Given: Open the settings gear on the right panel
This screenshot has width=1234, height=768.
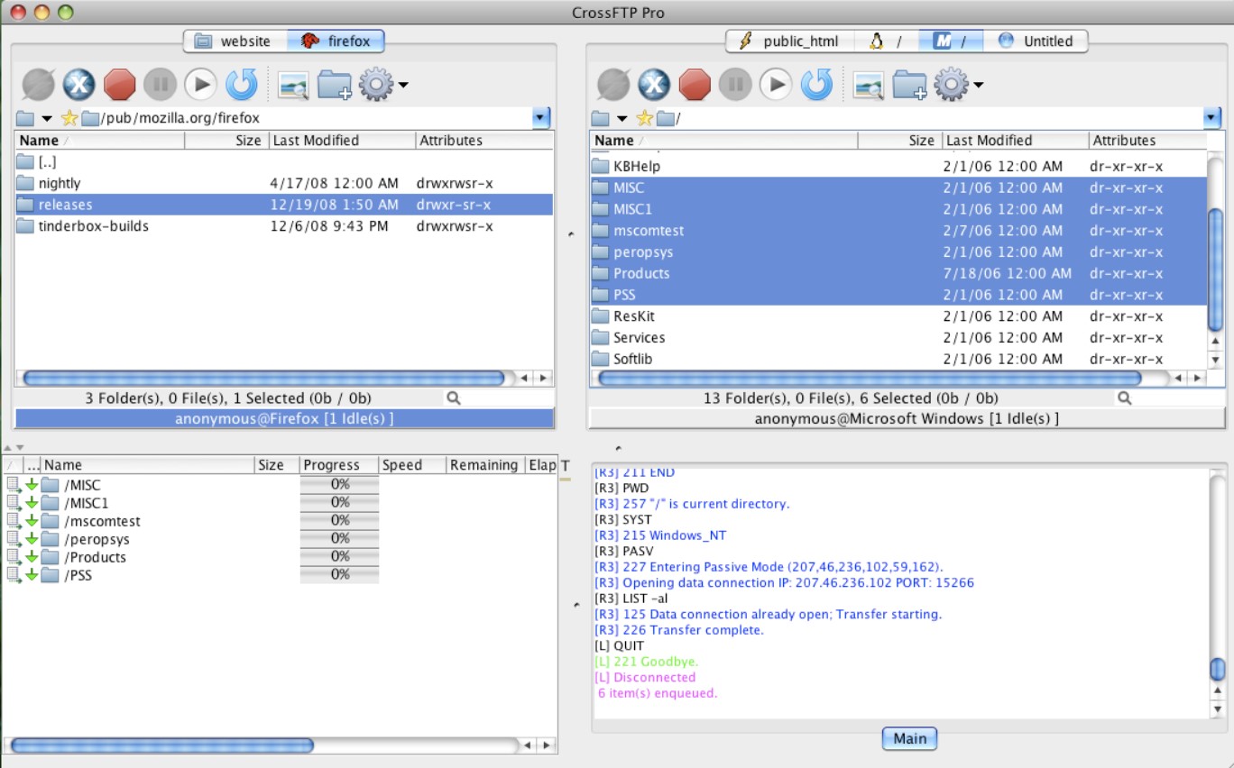Looking at the screenshot, I should [951, 84].
